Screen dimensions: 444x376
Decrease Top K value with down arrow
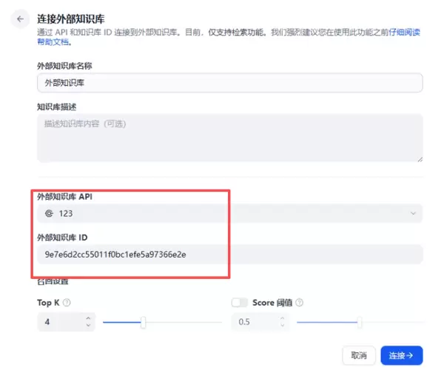[x=88, y=326]
